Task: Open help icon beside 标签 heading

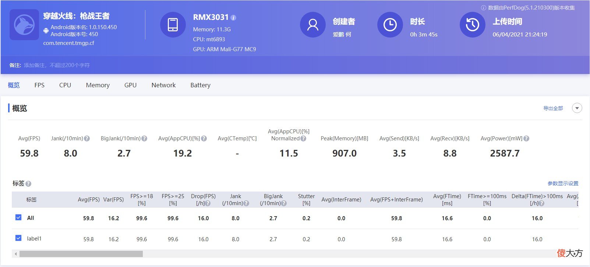Action: [28, 183]
